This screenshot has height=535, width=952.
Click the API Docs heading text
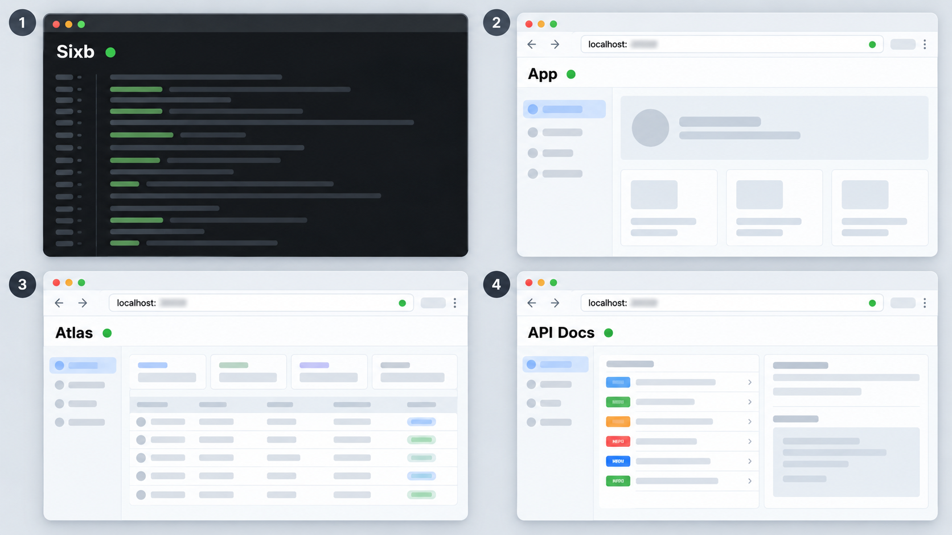tap(561, 333)
